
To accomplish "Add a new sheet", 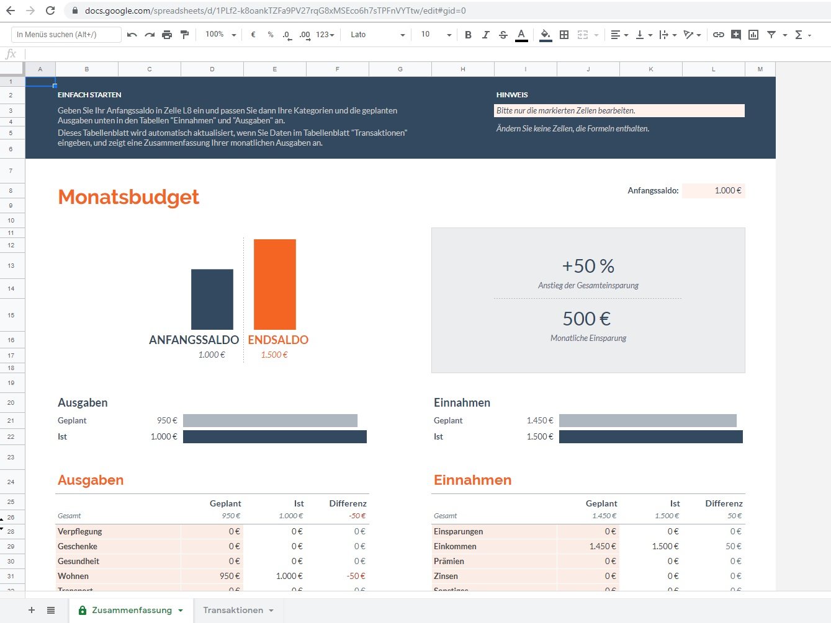I will [x=32, y=610].
